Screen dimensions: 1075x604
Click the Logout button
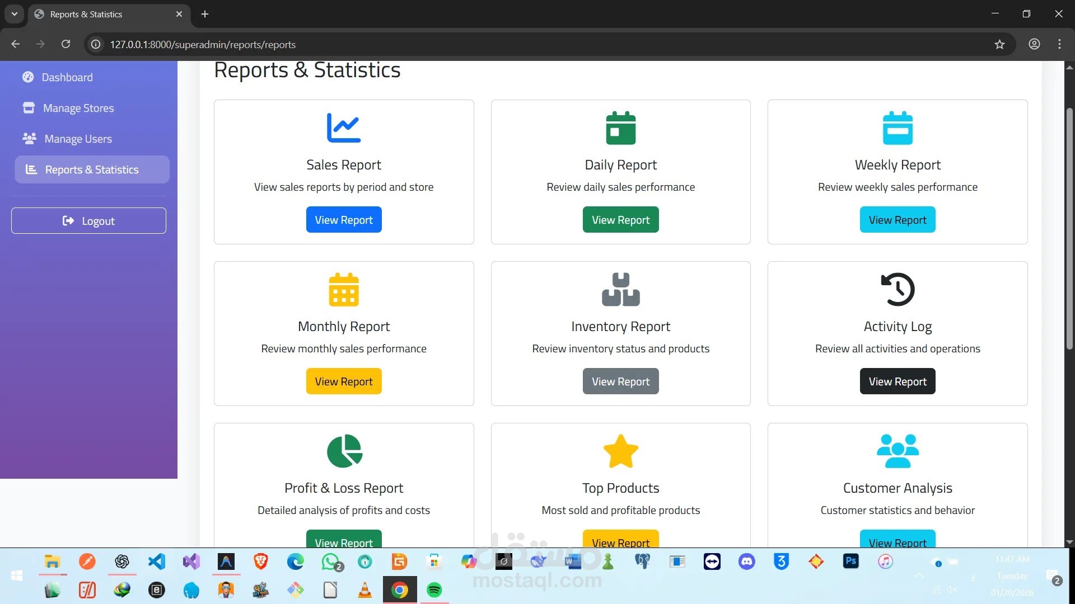88,221
